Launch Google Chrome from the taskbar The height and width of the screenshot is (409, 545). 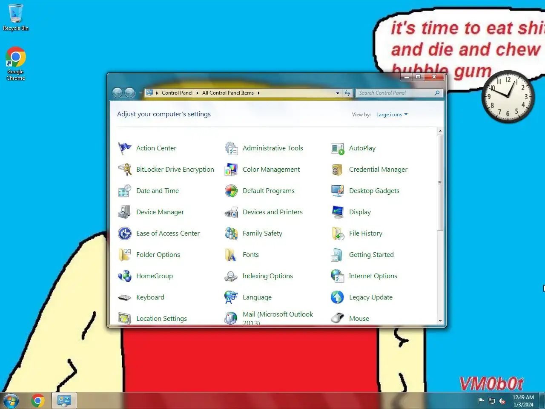point(38,400)
